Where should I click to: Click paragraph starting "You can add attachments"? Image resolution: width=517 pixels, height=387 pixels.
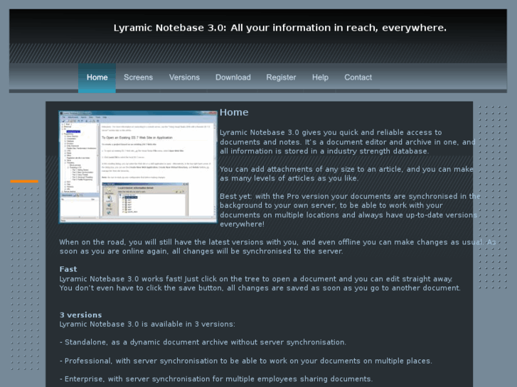[x=346, y=173]
